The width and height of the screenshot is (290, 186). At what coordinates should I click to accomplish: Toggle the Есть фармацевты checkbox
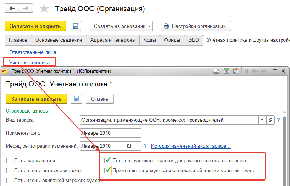coord(9,161)
